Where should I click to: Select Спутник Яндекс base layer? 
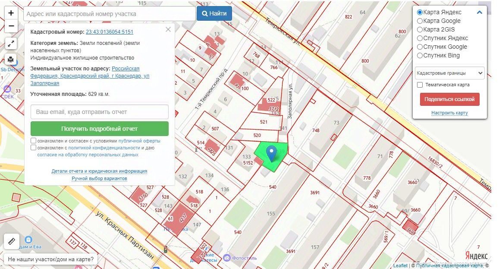pyautogui.click(x=420, y=38)
